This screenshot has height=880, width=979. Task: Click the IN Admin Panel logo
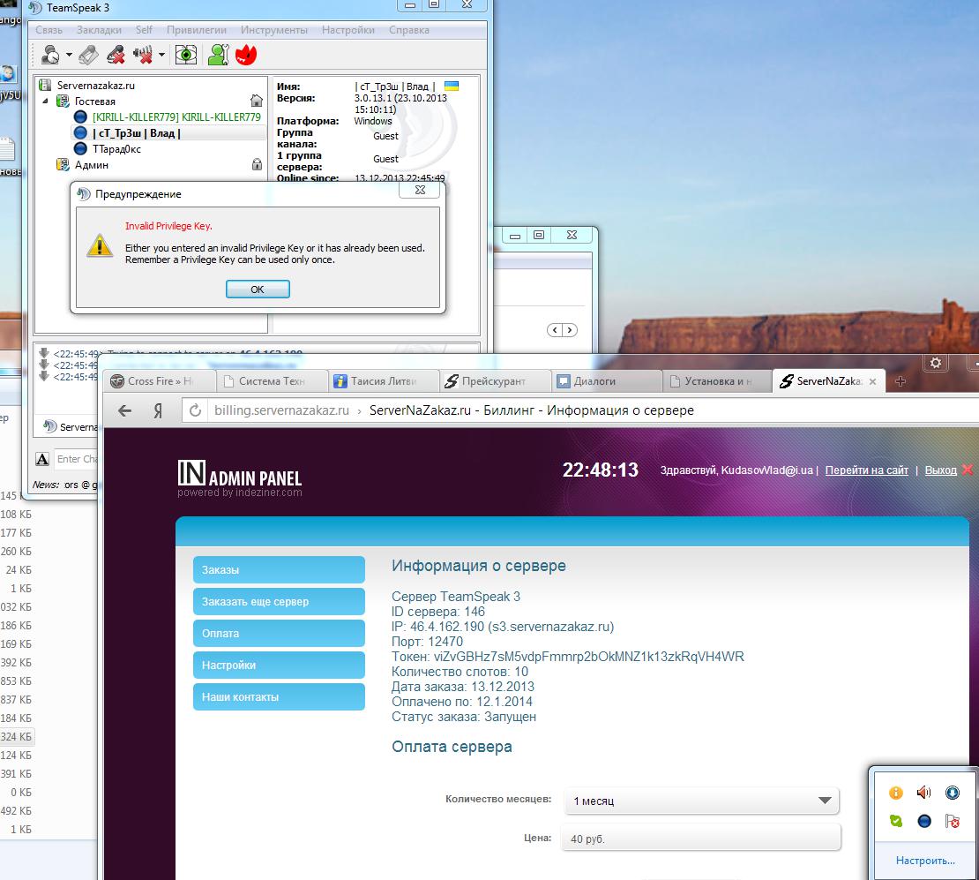(240, 478)
